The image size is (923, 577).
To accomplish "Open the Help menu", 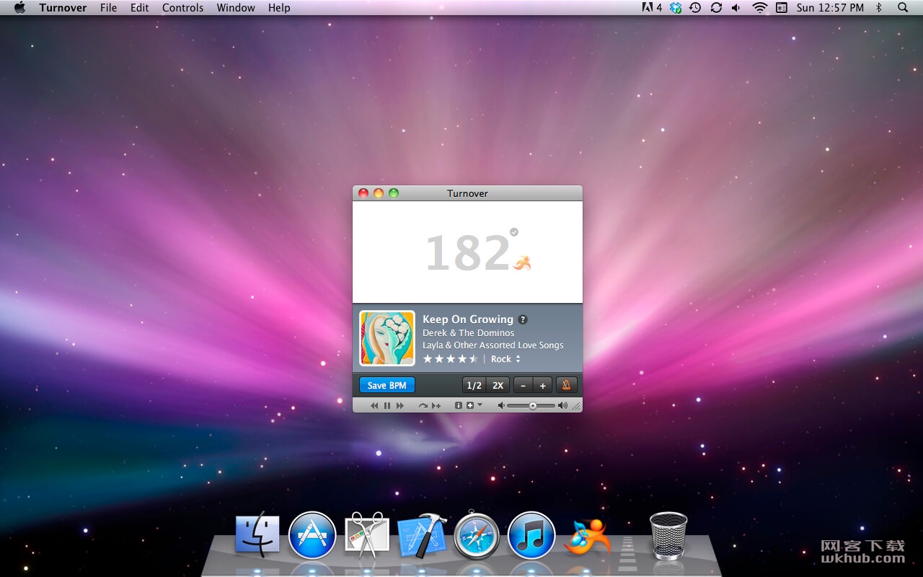I will pos(279,8).
